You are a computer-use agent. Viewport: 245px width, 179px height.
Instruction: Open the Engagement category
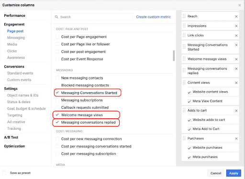(14, 24)
